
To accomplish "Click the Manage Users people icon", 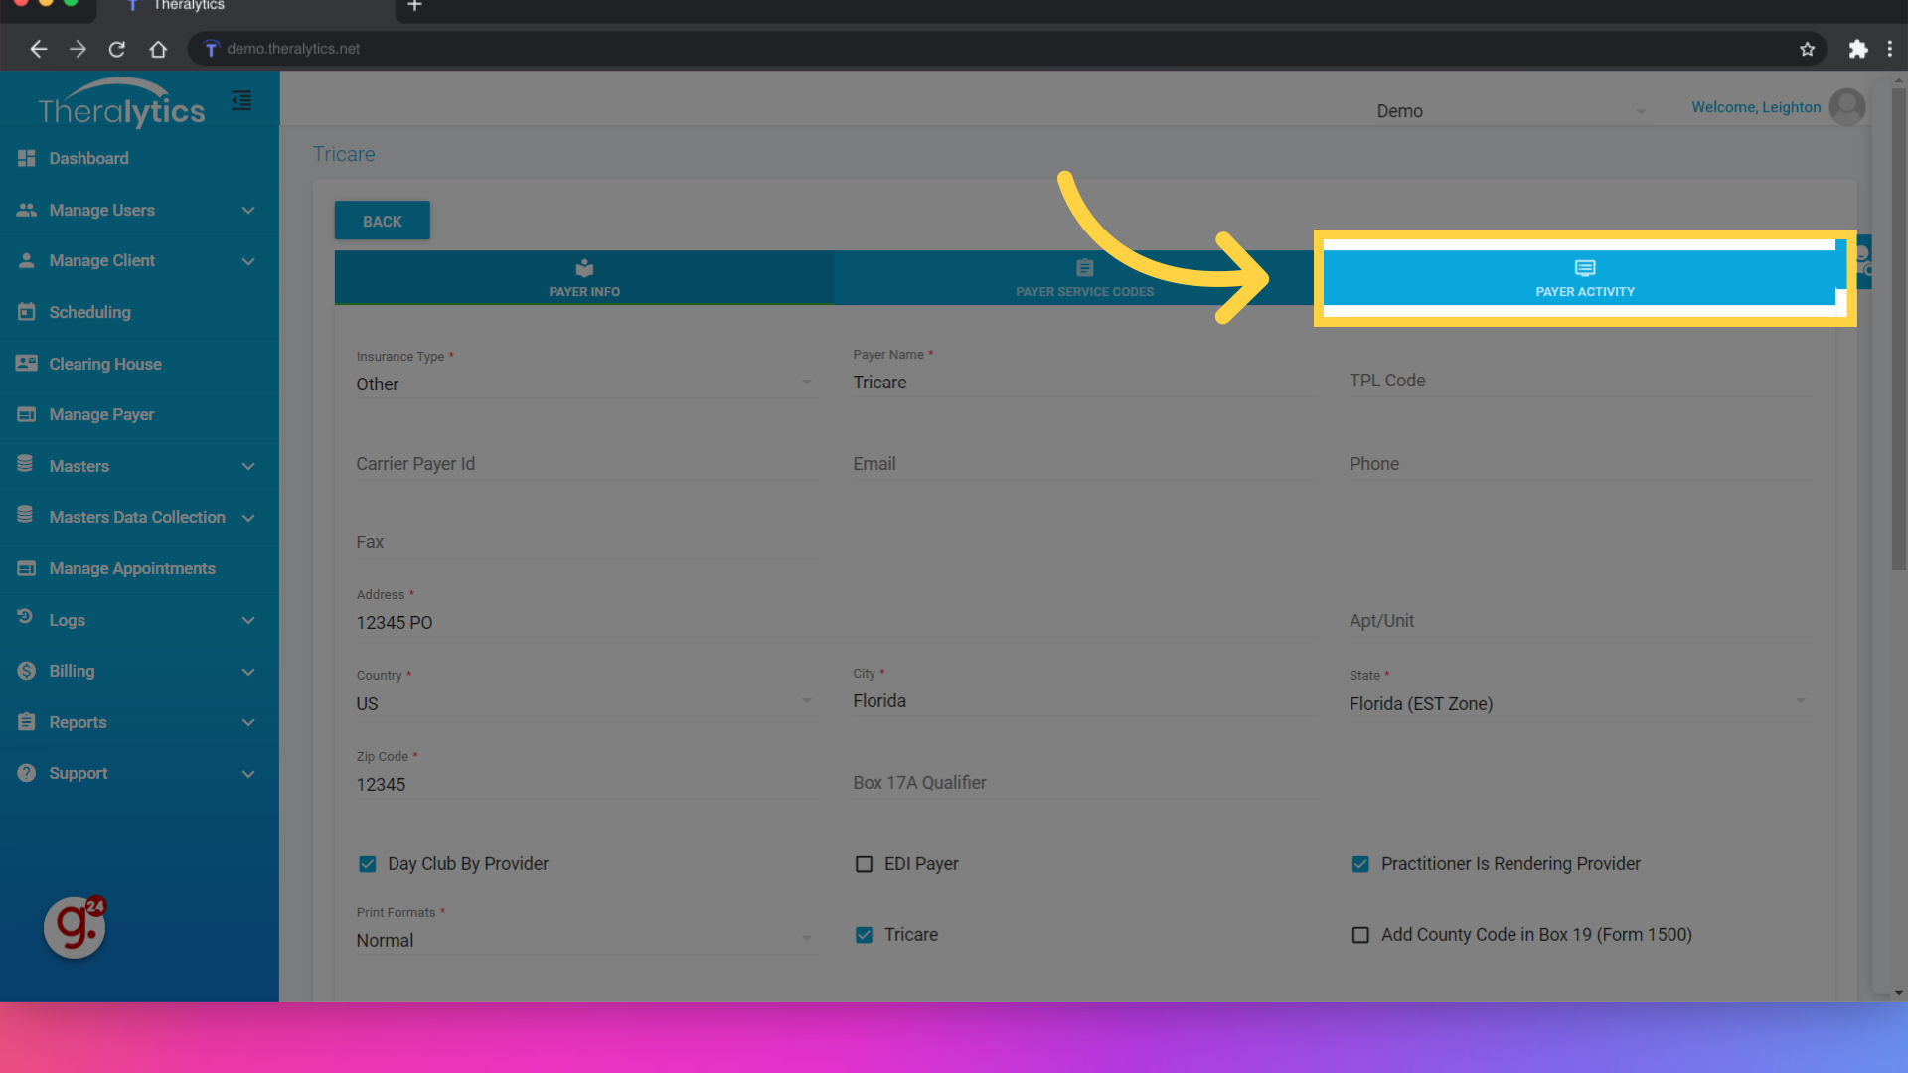I will click(27, 210).
